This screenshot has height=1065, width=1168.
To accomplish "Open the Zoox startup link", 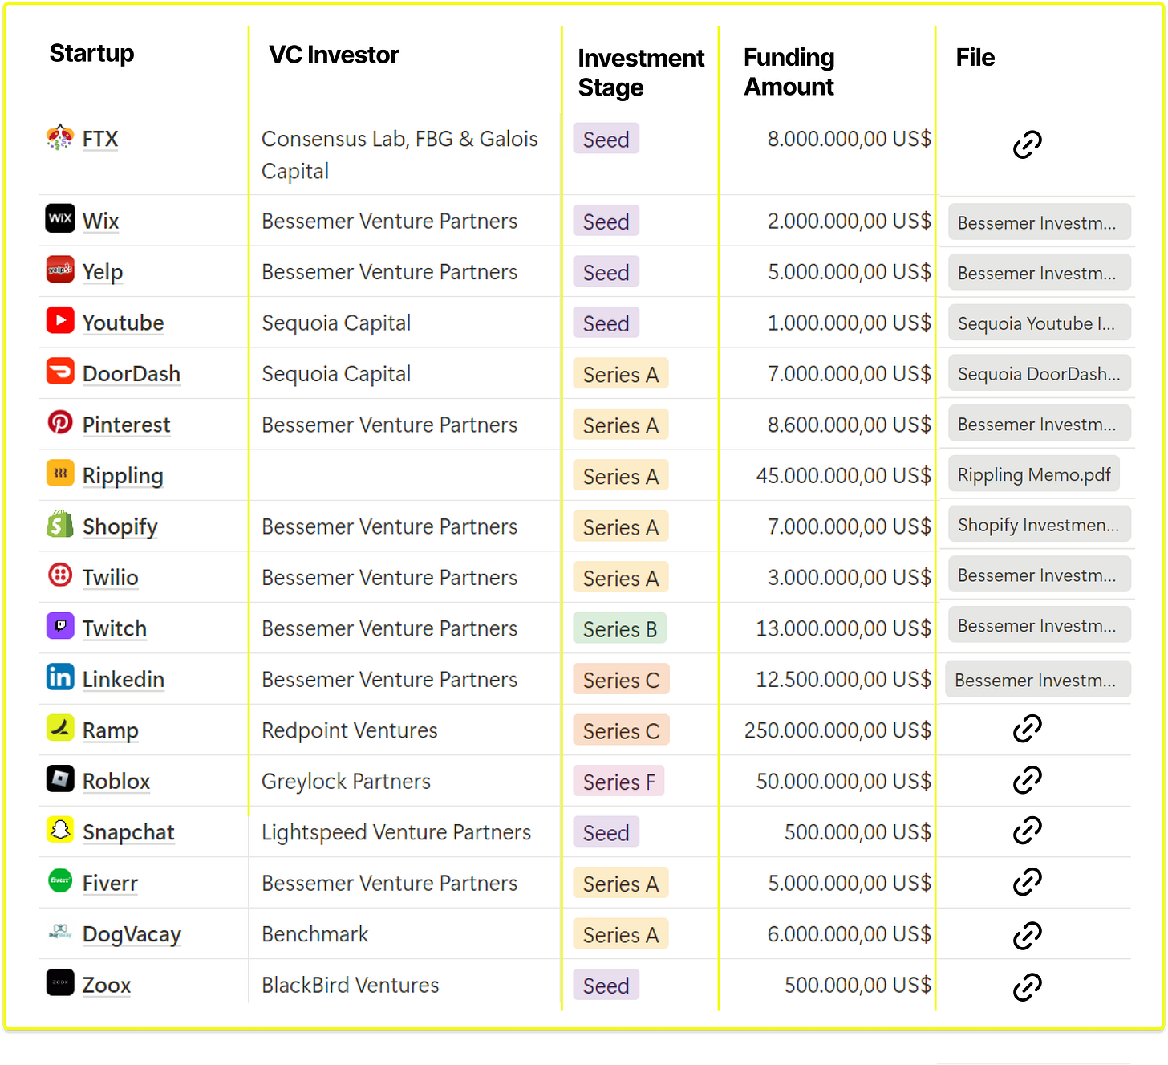I will [107, 985].
